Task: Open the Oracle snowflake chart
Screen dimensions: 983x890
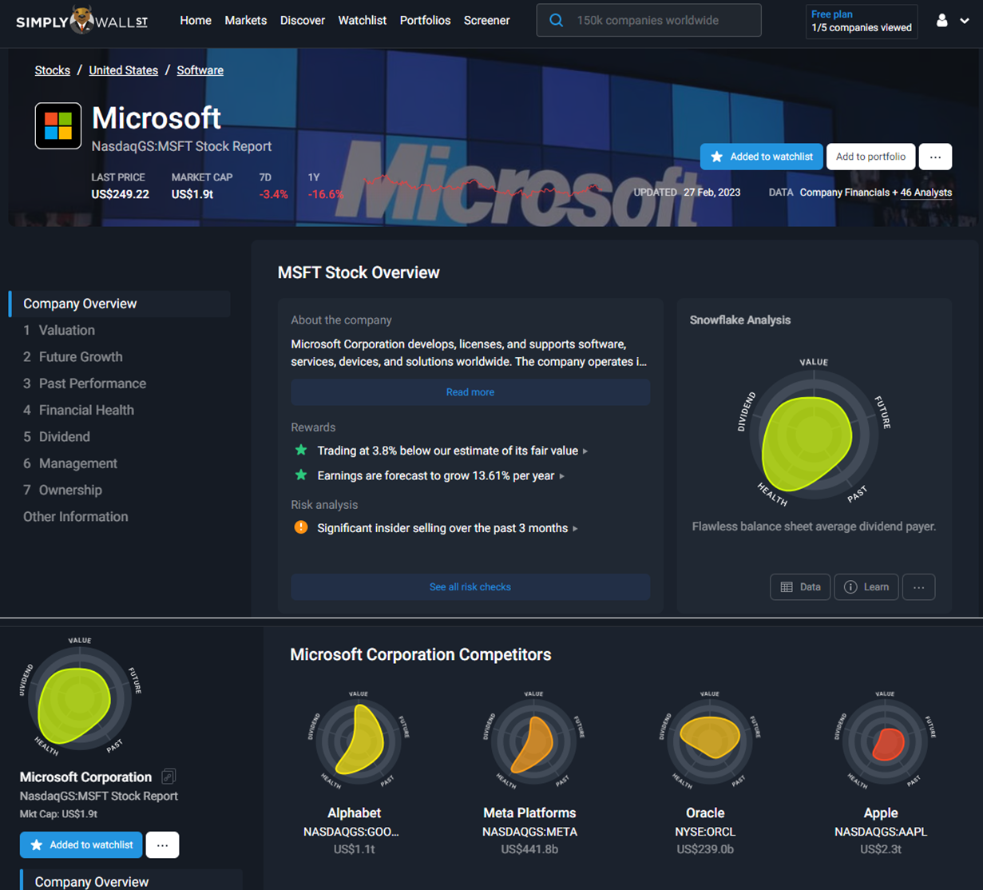Action: pos(709,741)
